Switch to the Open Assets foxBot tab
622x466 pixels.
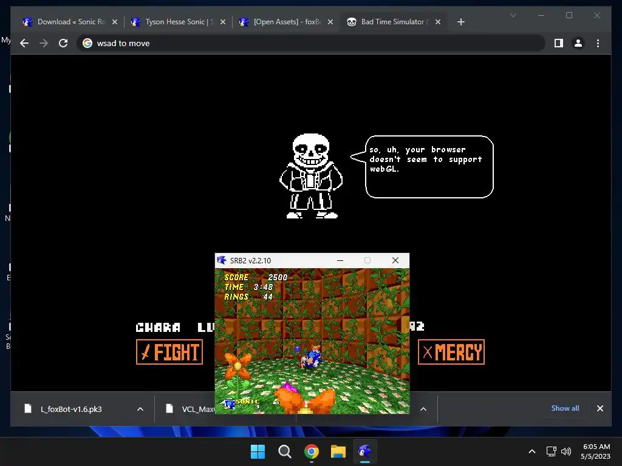[285, 22]
